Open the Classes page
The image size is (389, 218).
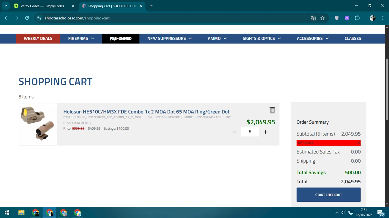coord(353,39)
